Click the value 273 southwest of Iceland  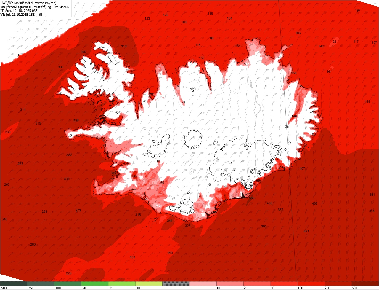pyautogui.click(x=78, y=210)
